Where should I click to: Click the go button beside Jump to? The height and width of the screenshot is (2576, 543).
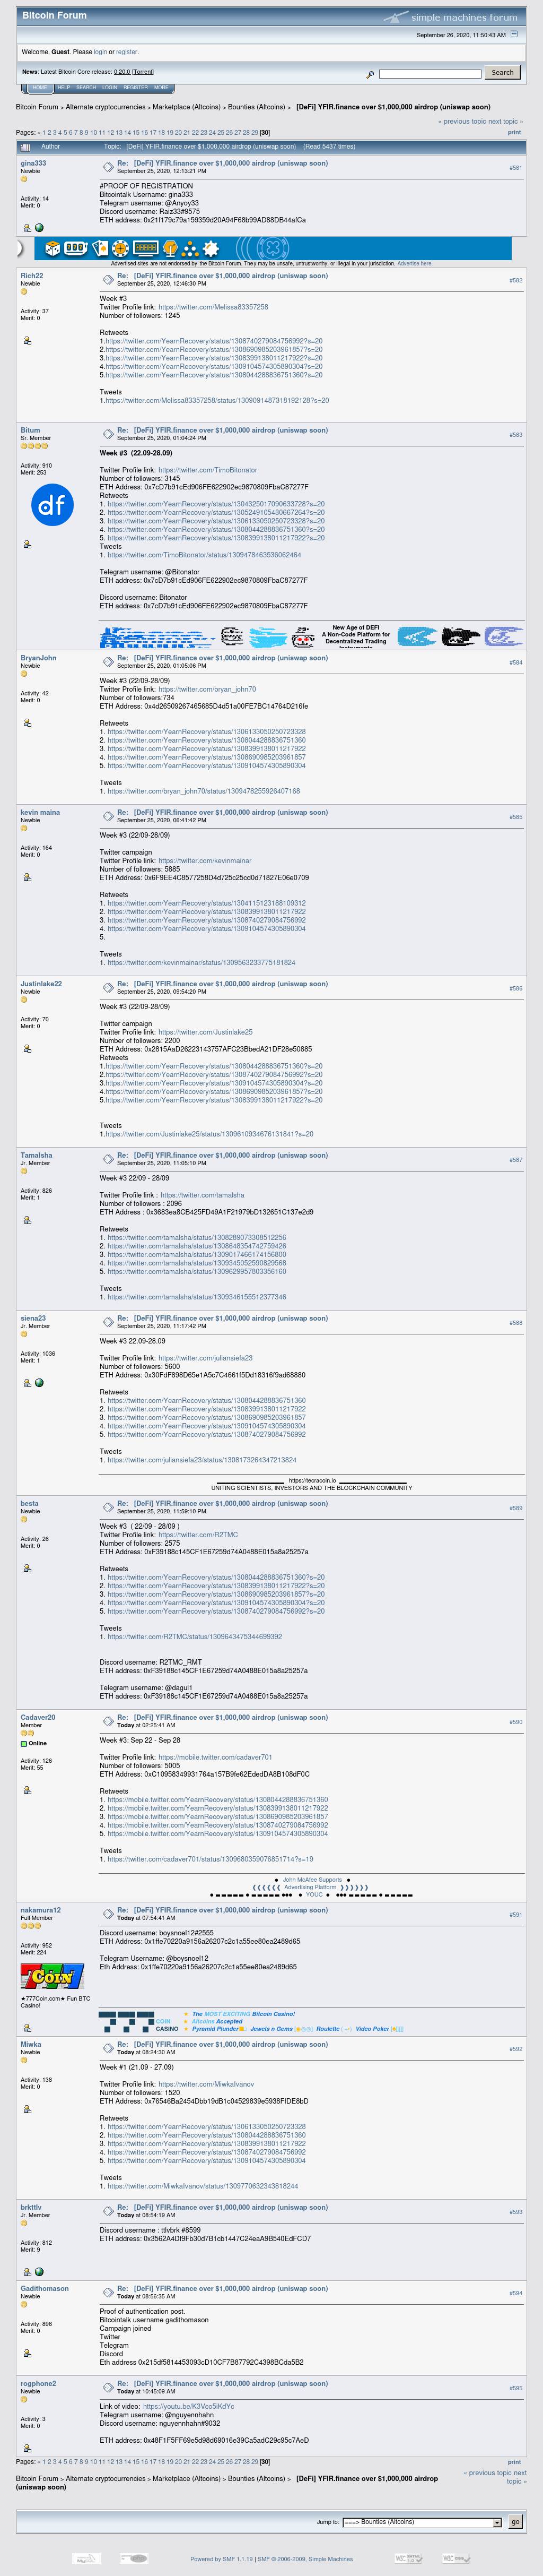[515, 2522]
